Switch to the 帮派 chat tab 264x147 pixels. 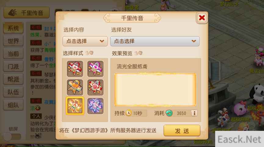click(x=13, y=79)
